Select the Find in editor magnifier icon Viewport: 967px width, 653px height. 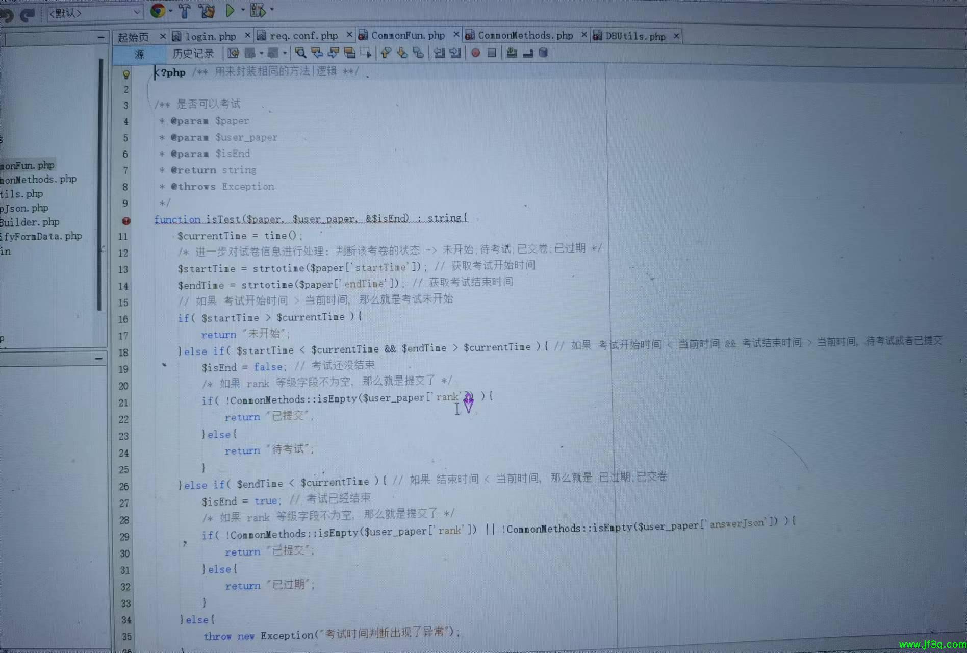point(300,53)
